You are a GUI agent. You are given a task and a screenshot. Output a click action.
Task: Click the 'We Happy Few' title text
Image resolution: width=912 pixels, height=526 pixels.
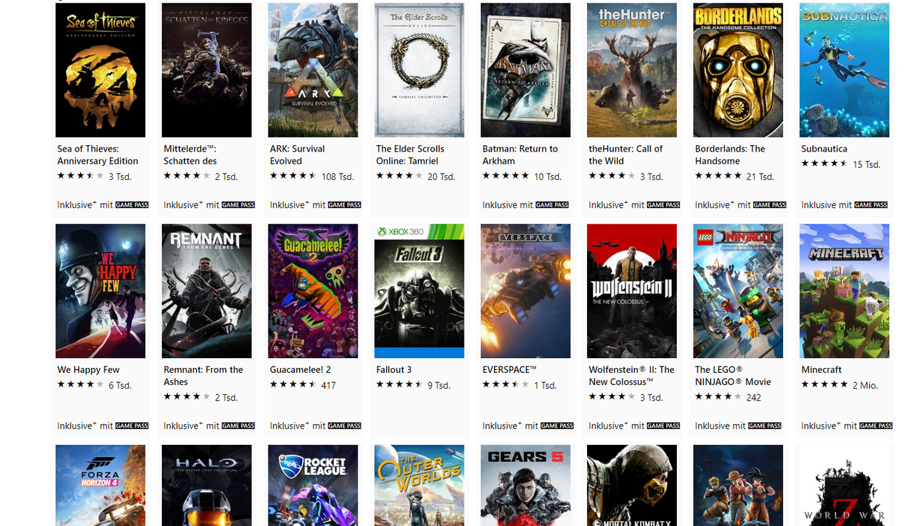pyautogui.click(x=88, y=369)
